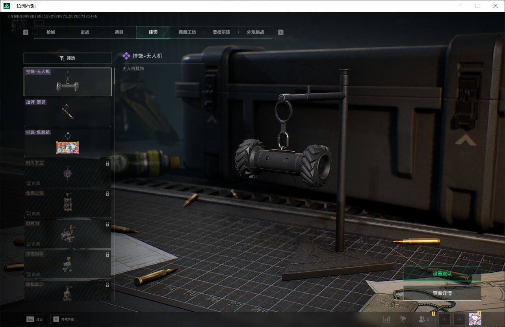This screenshot has height=327, width=505.
Task: Click the 设置默认 button
Action: [x=442, y=274]
